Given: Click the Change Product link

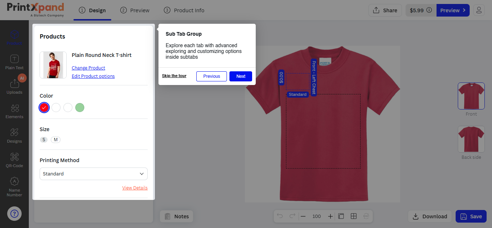Looking at the screenshot, I should [88, 68].
